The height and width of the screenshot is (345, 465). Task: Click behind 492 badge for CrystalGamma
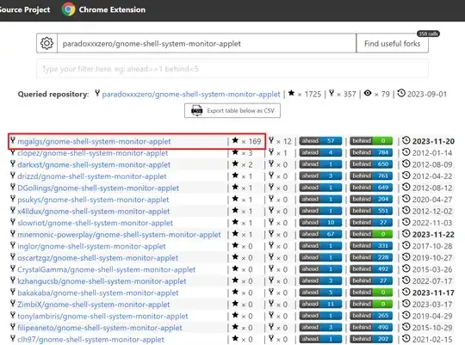371,269
